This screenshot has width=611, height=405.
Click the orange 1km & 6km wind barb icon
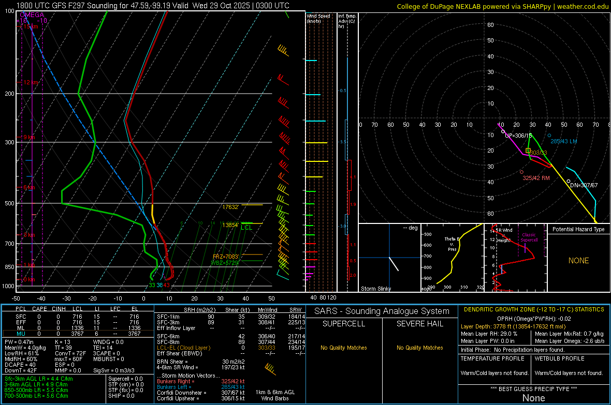[270, 369]
